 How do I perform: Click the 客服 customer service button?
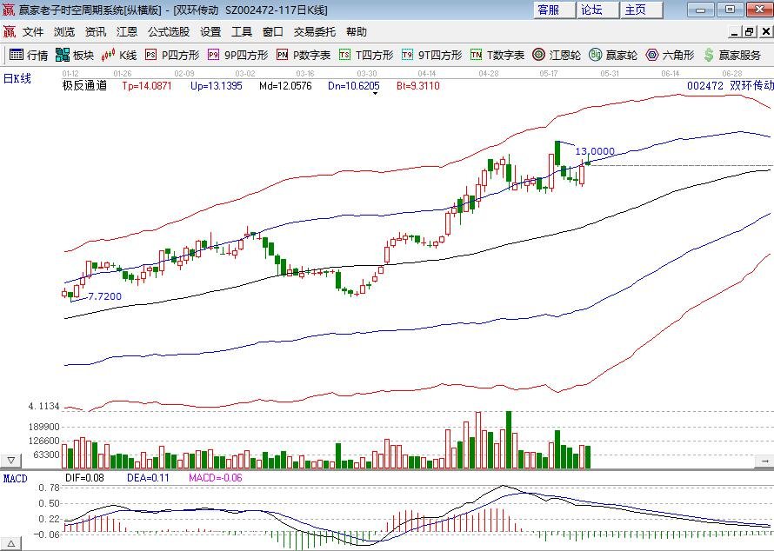pos(554,10)
